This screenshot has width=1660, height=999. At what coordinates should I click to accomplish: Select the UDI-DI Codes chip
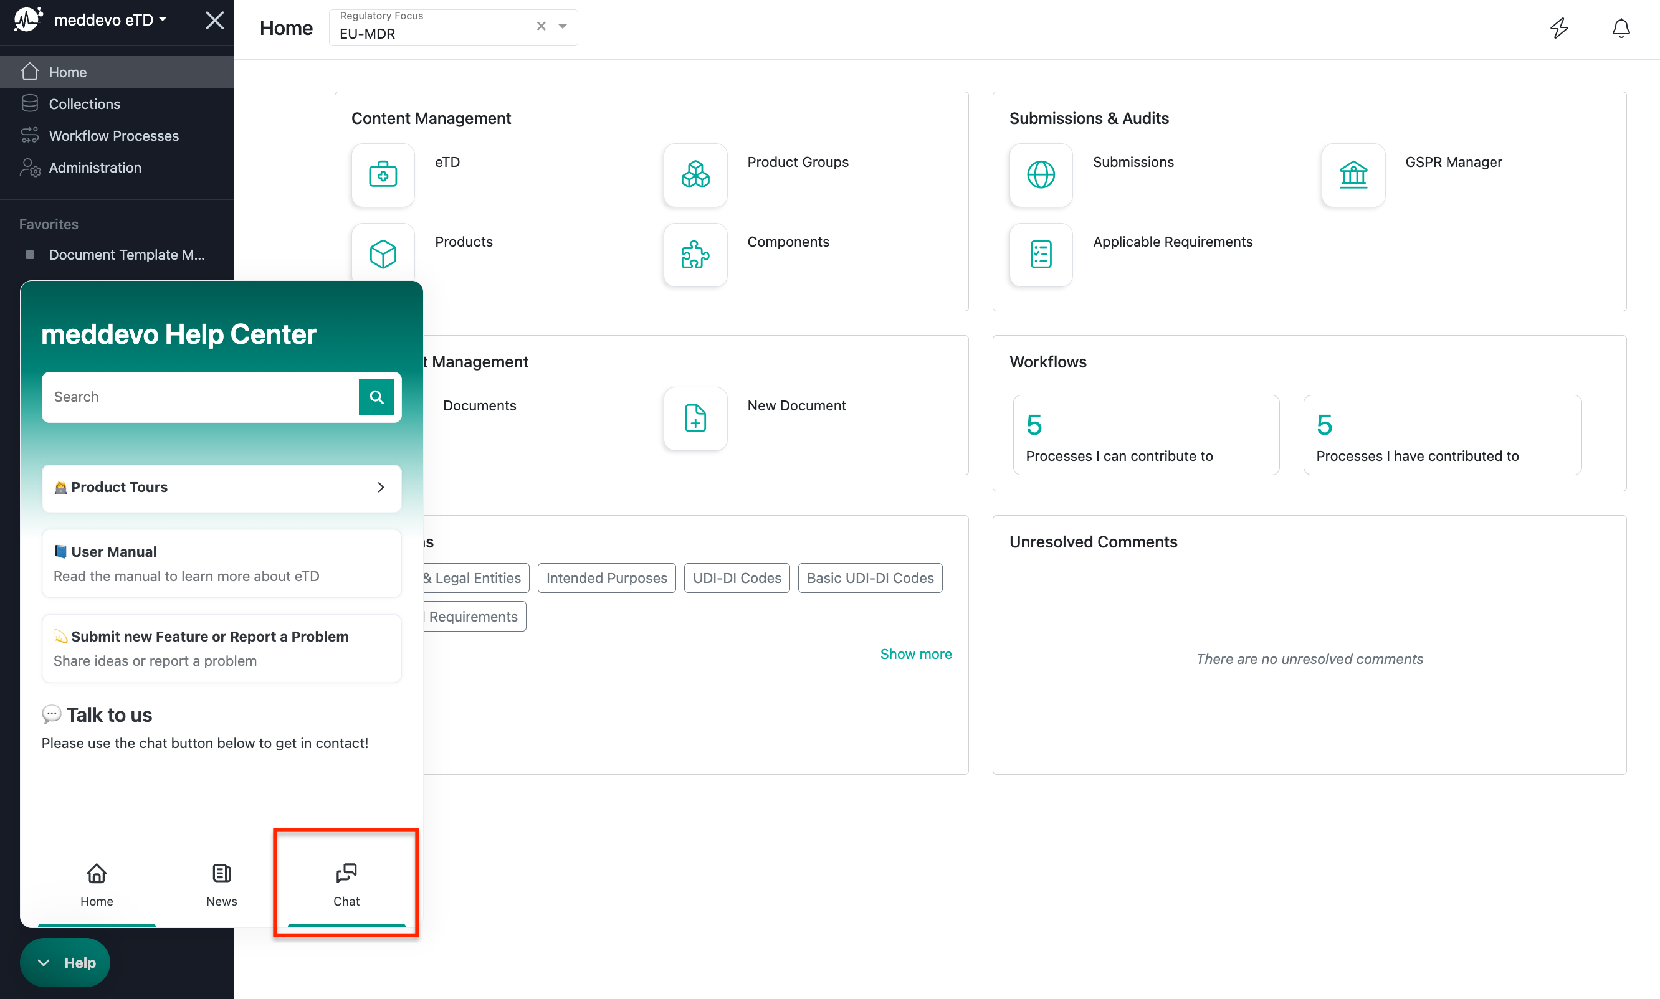(x=737, y=577)
